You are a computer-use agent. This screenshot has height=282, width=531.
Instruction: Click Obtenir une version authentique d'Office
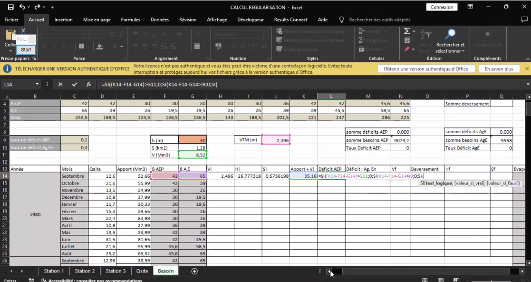(x=425, y=69)
